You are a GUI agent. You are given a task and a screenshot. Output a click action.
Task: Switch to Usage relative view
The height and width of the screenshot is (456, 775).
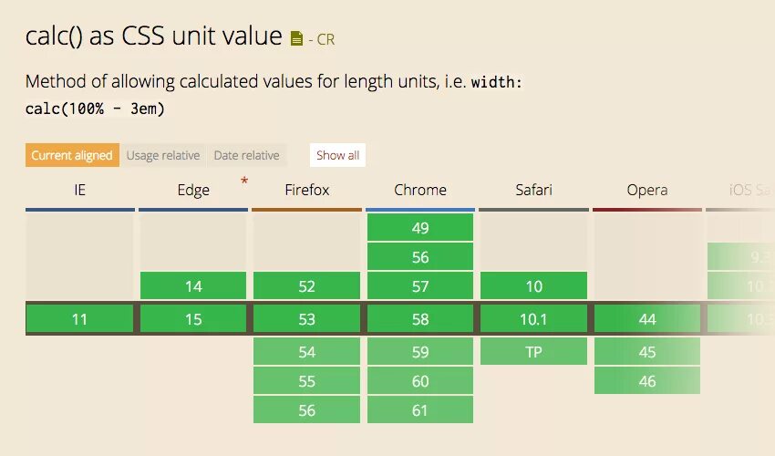163,155
